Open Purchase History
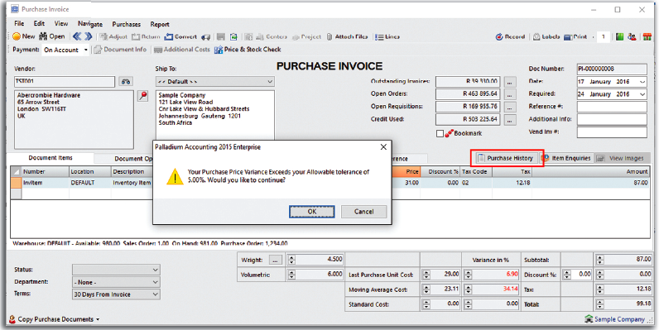Viewport: 659px width, 330px height. coord(505,158)
